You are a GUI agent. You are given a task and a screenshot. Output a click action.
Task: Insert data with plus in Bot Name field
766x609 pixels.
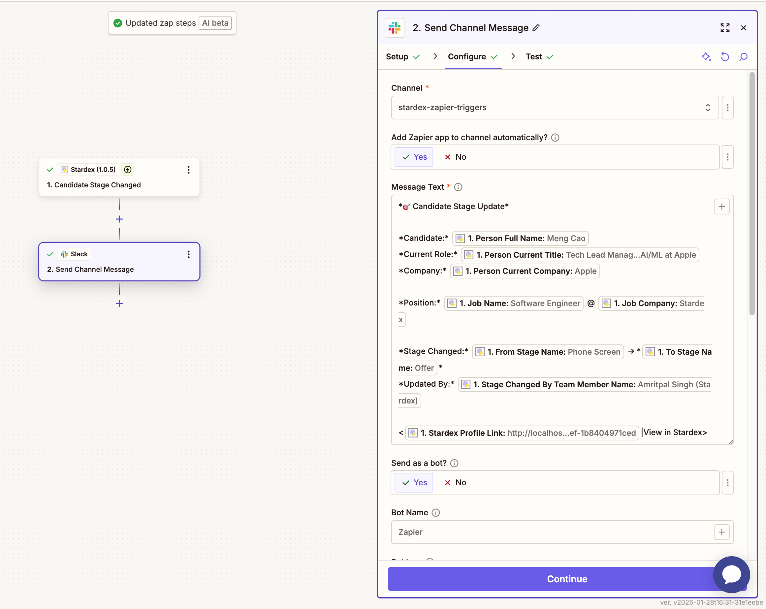point(721,532)
